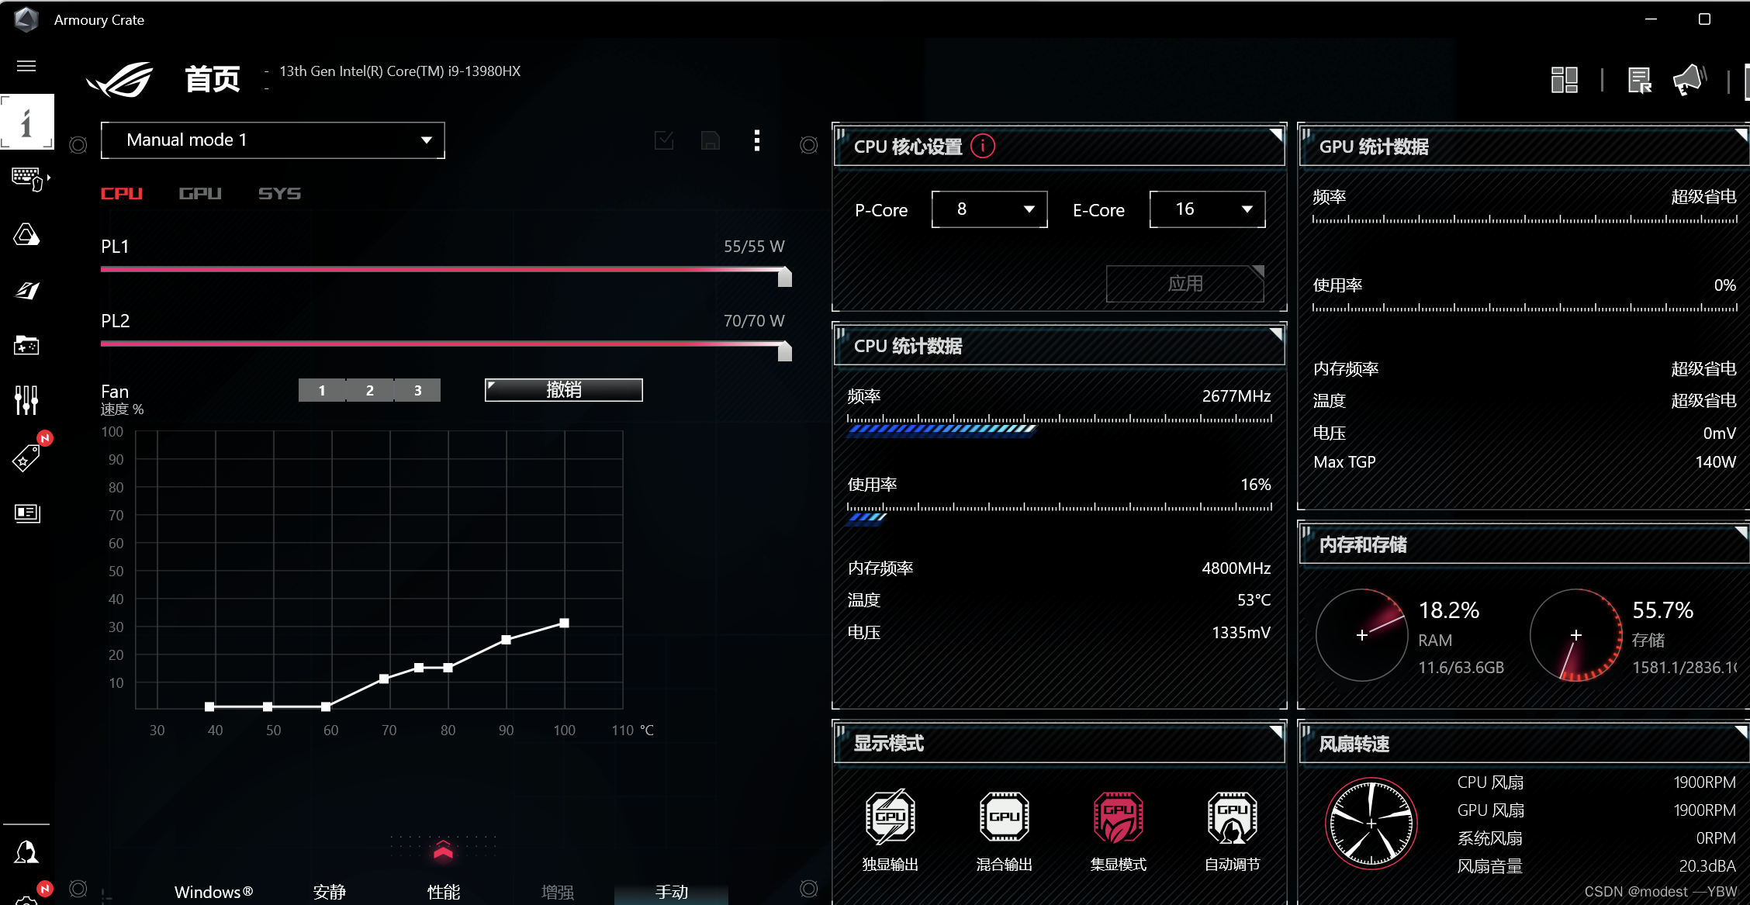The image size is (1750, 905).
Task: Open Aura Sync in the sidebar
Action: pos(26,234)
